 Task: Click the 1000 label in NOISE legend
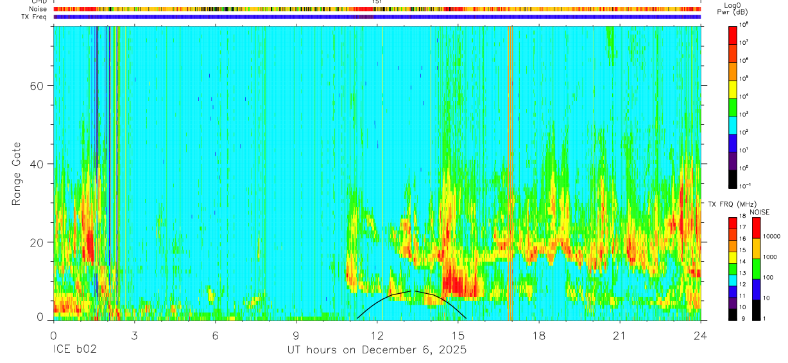770,257
